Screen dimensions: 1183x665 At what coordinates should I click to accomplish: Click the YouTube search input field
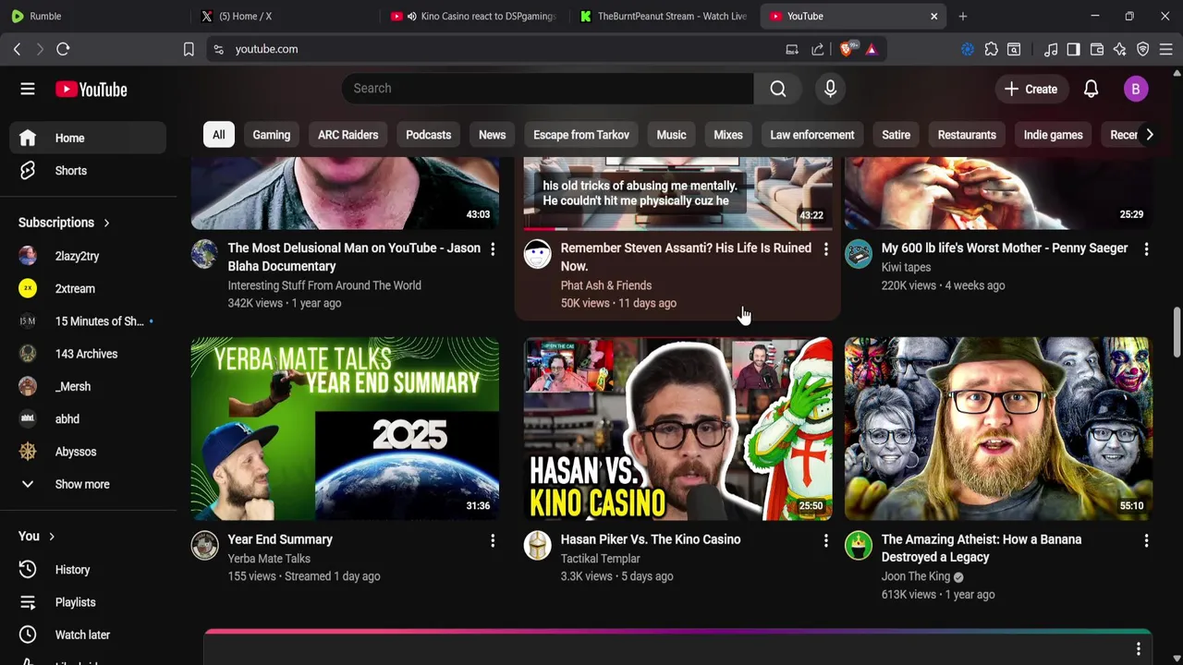pos(547,89)
